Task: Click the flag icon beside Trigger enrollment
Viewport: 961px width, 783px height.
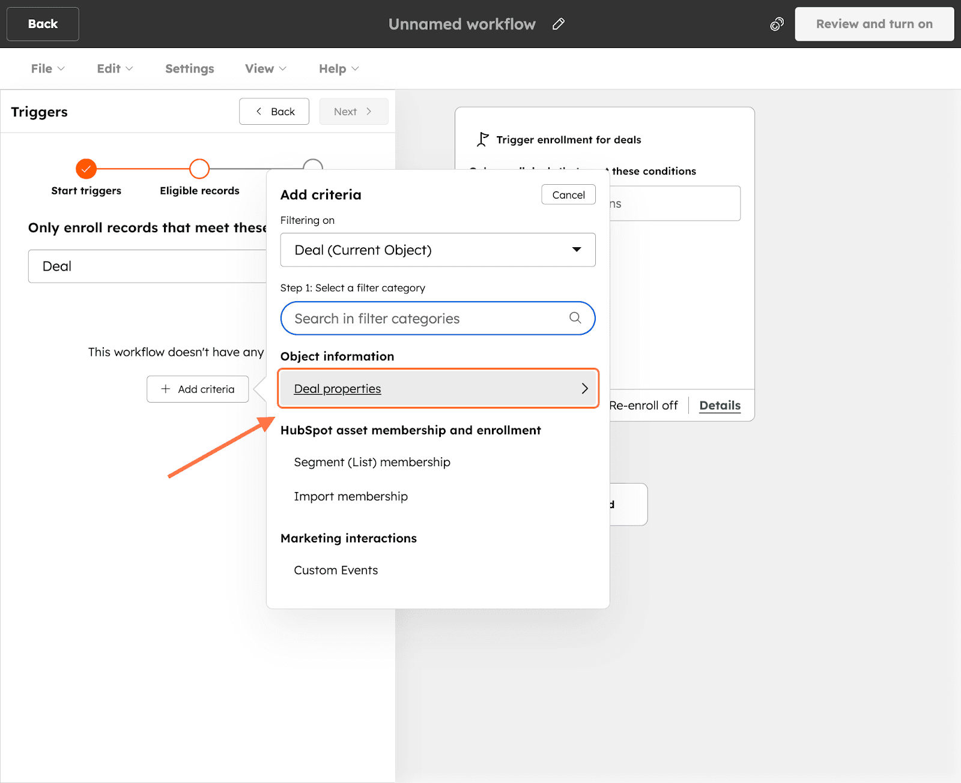Action: [x=482, y=140]
